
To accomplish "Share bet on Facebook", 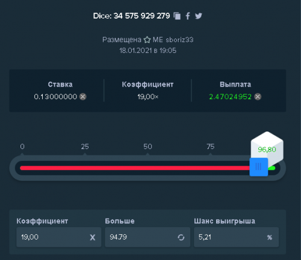I will click(188, 16).
